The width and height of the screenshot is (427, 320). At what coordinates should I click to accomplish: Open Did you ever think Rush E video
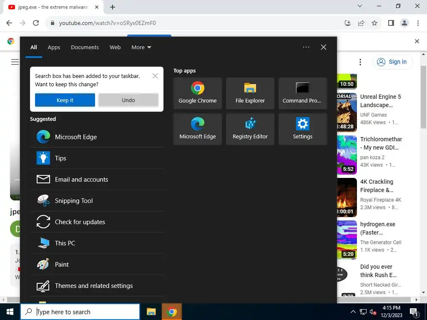[x=378, y=270]
